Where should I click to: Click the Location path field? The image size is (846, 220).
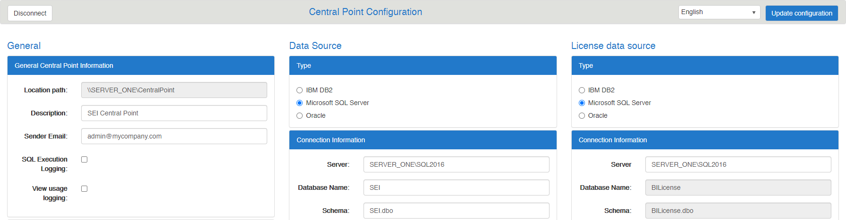pos(174,90)
